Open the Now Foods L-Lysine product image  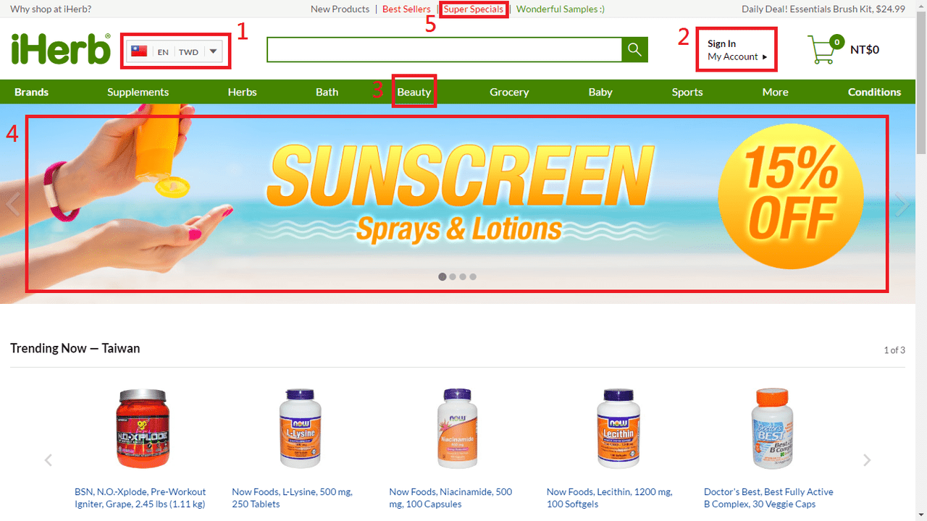coord(300,428)
